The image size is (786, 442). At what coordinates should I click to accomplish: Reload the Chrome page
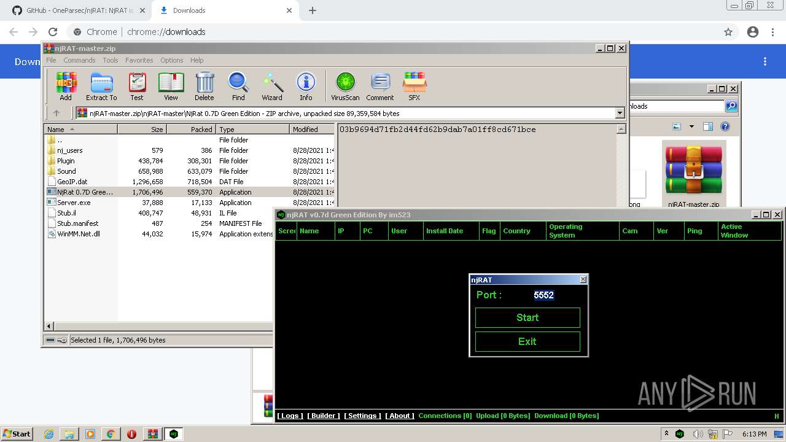pyautogui.click(x=53, y=32)
